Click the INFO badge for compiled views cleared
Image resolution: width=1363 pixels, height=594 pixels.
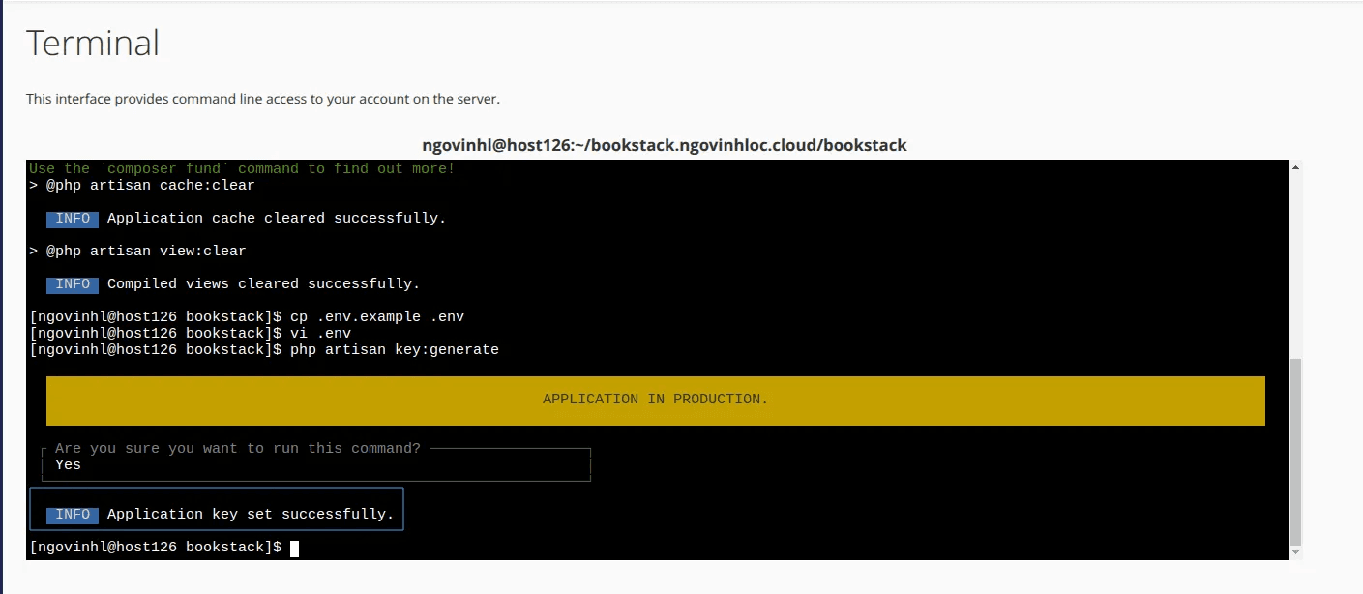pyautogui.click(x=72, y=284)
